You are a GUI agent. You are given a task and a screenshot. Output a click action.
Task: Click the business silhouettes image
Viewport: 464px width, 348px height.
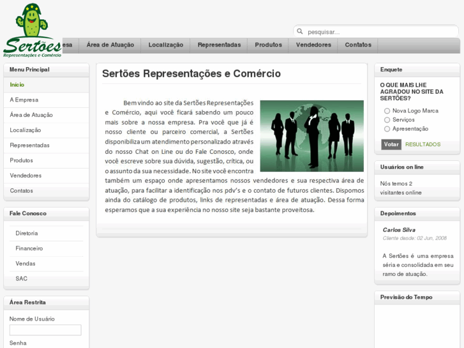pyautogui.click(x=312, y=136)
